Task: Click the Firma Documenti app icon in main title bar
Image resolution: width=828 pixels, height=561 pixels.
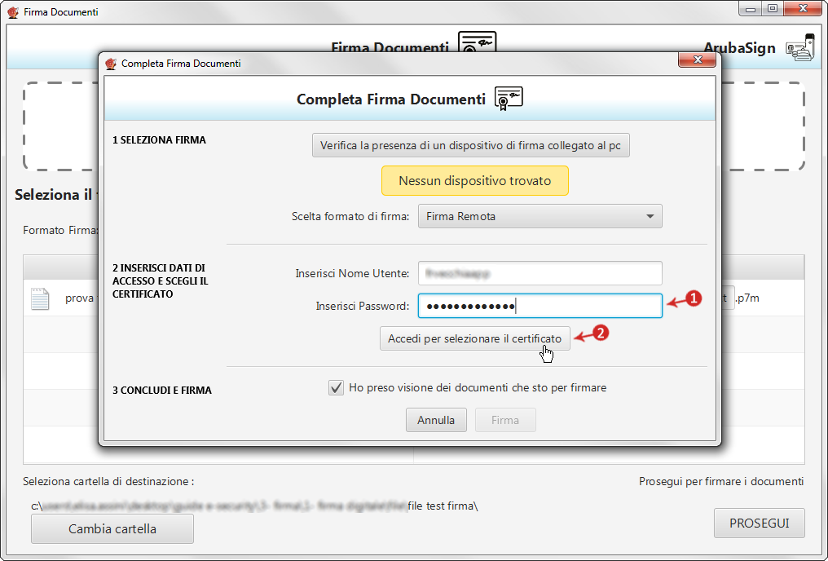Action: click(x=13, y=11)
